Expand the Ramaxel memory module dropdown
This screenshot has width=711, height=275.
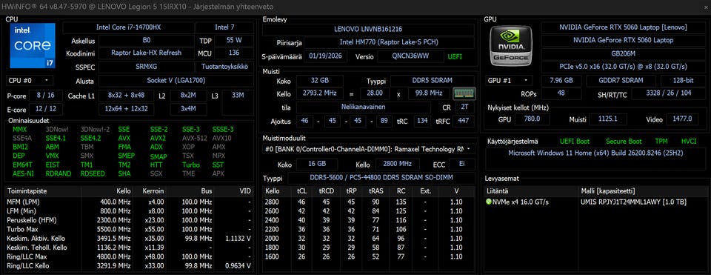[x=369, y=149]
